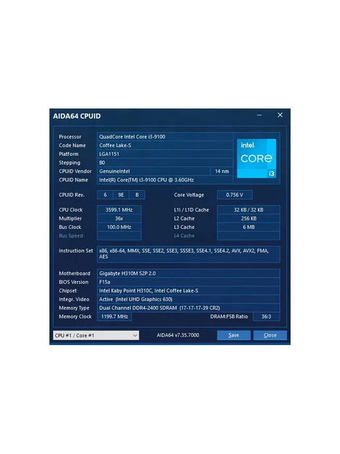Click the CPUID Rev. value 6
Viewport: 340px width, 454px height.
105,195
